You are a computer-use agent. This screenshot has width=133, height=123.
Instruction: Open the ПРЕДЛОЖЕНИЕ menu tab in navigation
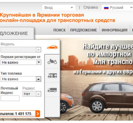click(84, 30)
